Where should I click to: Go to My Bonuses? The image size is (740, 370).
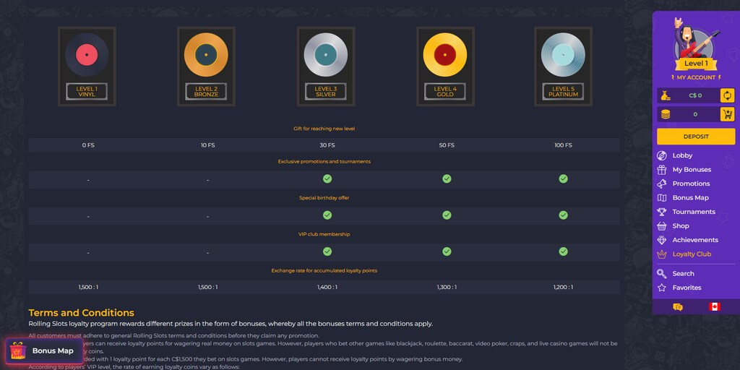pyautogui.click(x=691, y=170)
